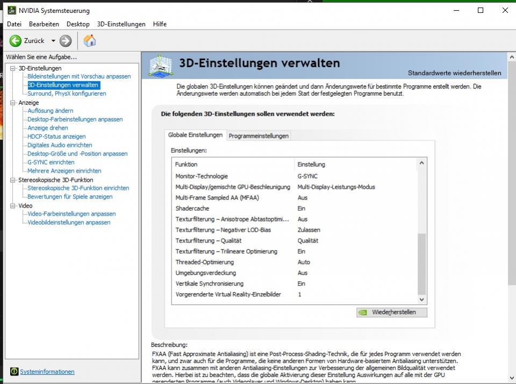Image resolution: width=516 pixels, height=384 pixels.
Task: Click the G-SYNC value of Monitor-Technologie
Action: (x=307, y=176)
